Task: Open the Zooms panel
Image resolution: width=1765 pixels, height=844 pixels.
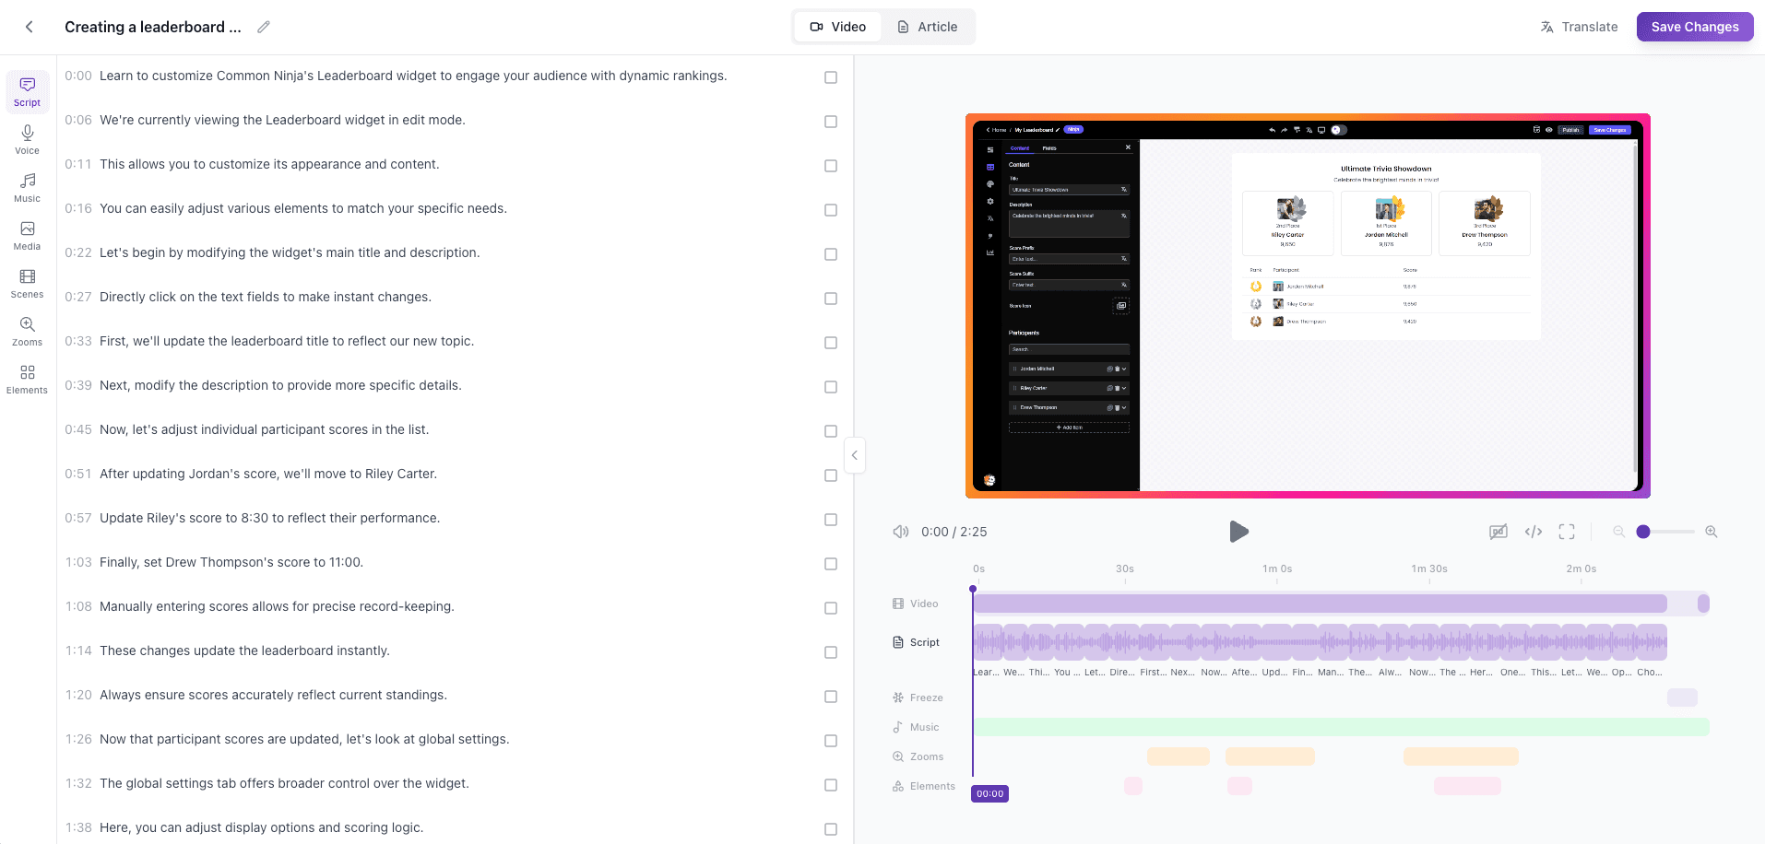Action: click(x=27, y=331)
